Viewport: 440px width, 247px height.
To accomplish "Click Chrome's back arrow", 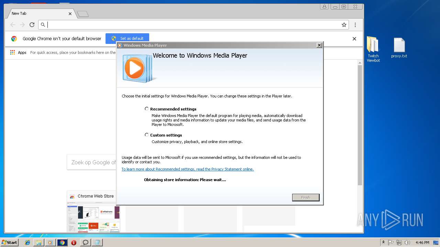I will click(13, 25).
